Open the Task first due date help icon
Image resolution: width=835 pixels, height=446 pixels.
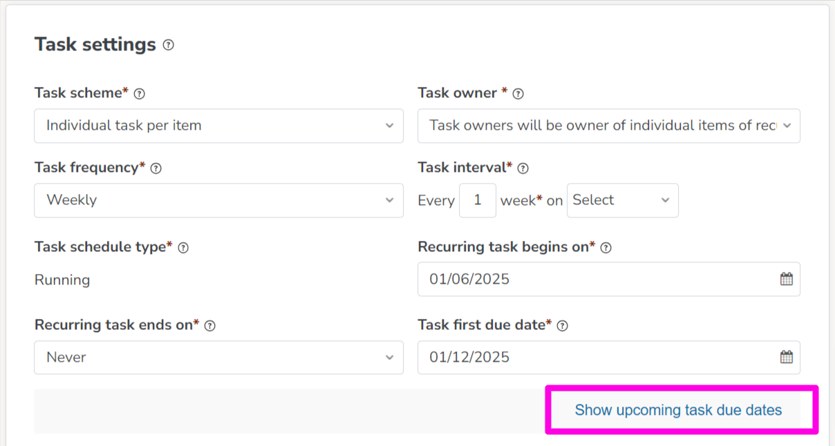563,324
